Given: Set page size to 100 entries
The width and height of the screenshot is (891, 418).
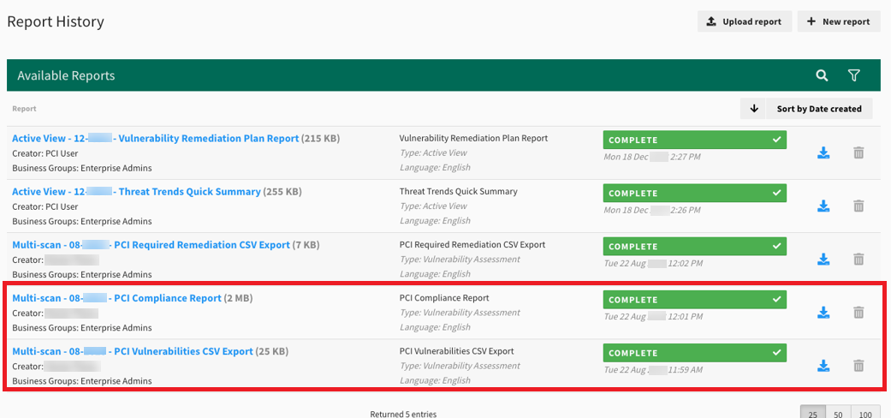Looking at the screenshot, I should pos(865,414).
